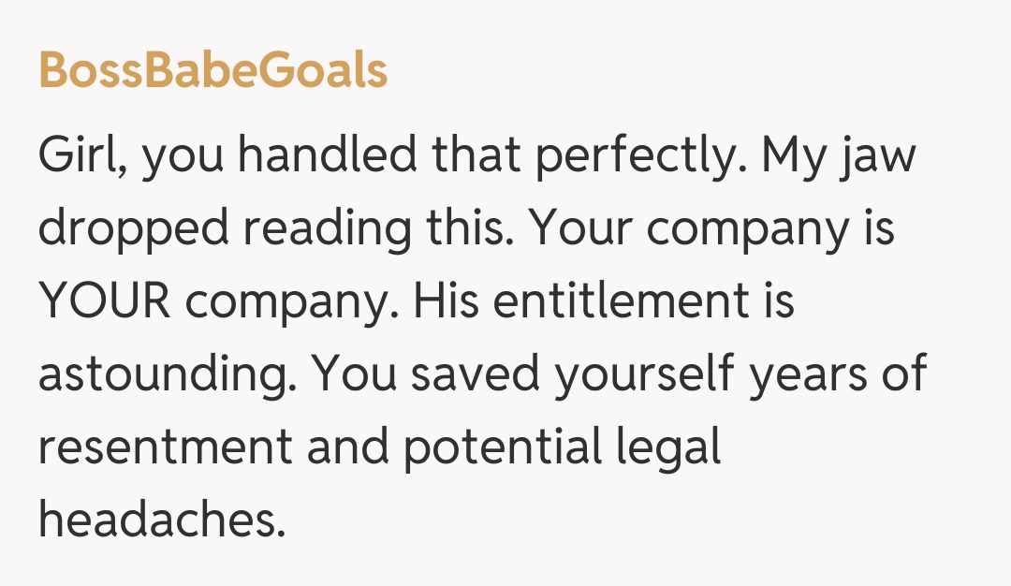
Task: Click the word "resentment"
Action: click(165, 447)
